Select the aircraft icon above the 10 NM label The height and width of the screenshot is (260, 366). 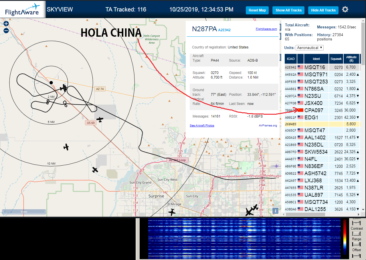pyautogui.click(x=66, y=147)
